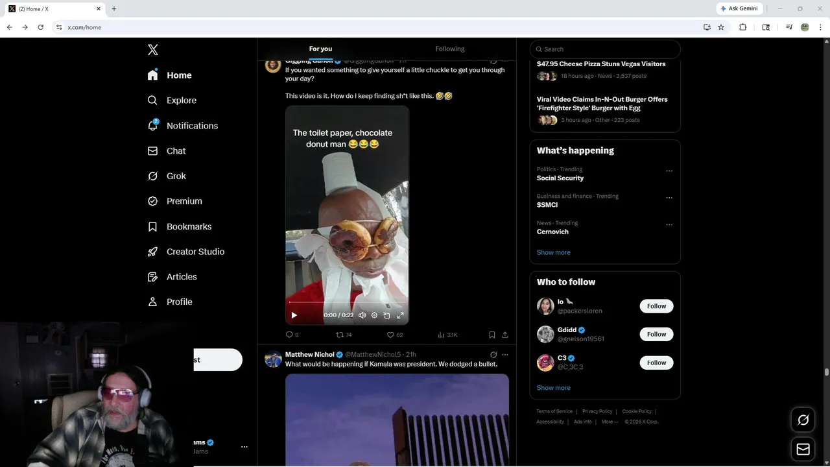Open the floating Grok button
This screenshot has height=467, width=830.
click(803, 420)
